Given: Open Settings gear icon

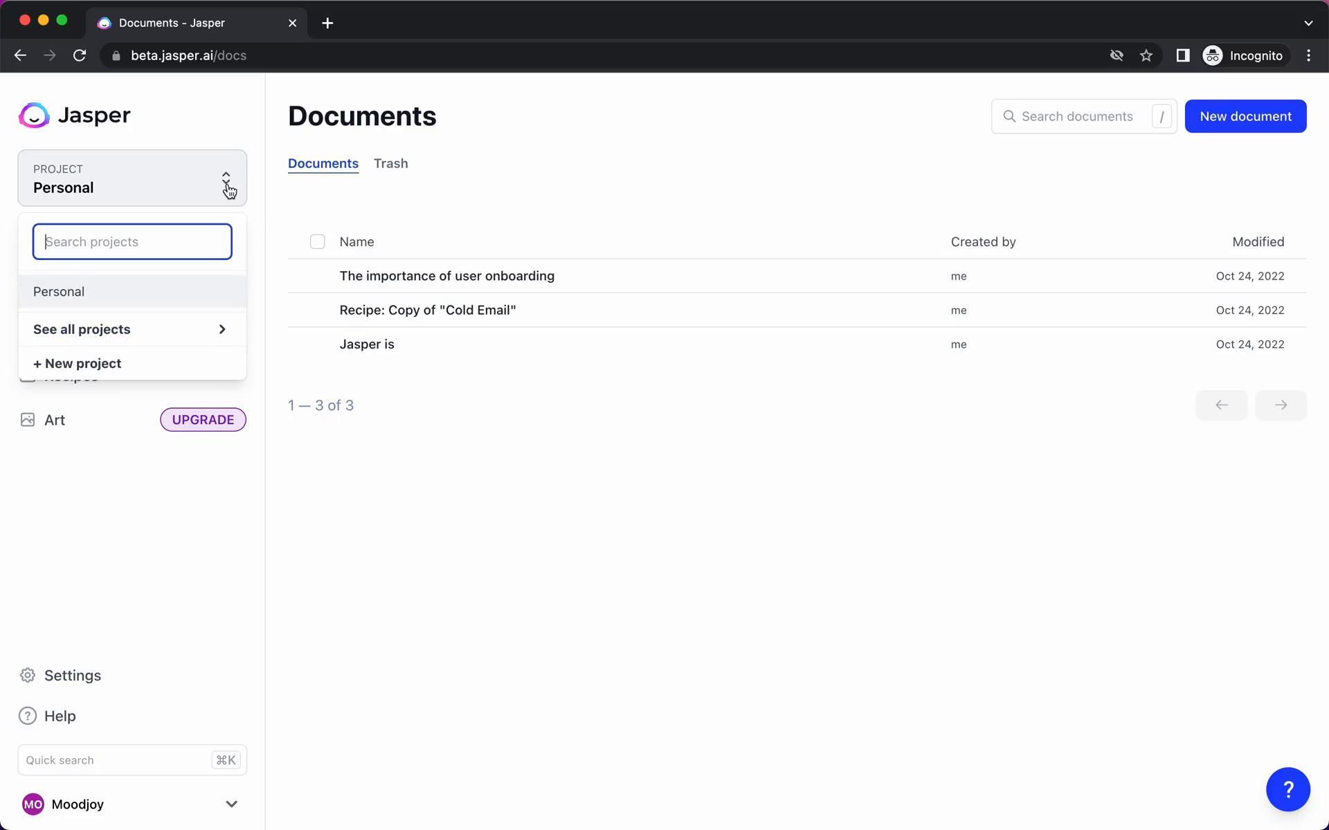Looking at the screenshot, I should coord(28,675).
